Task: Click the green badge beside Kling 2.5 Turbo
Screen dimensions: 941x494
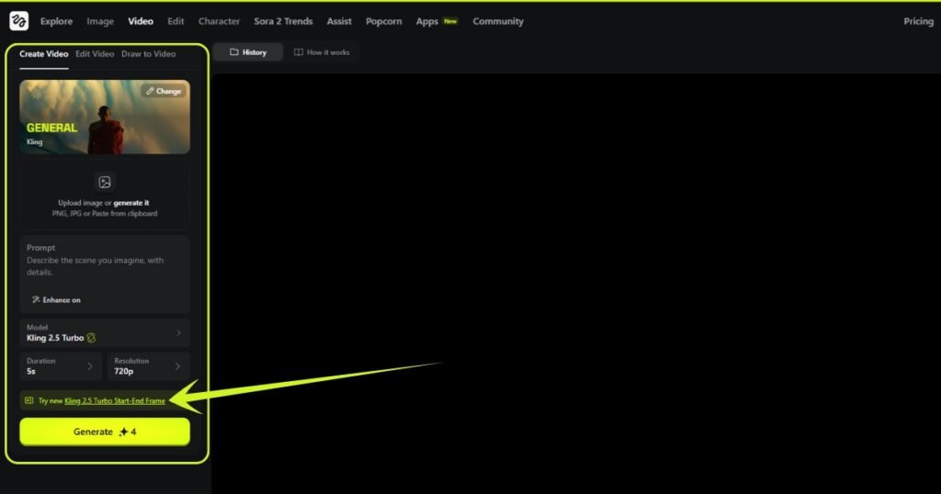Action: [x=91, y=338]
